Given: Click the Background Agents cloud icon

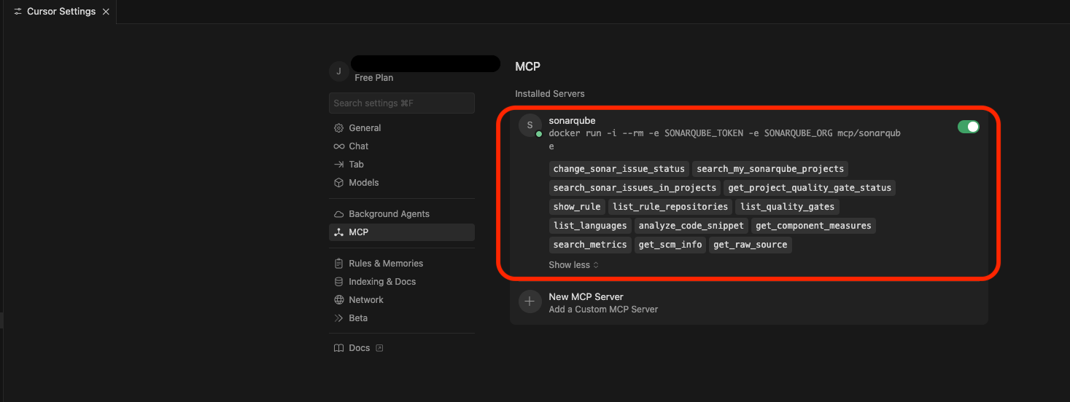Looking at the screenshot, I should coord(338,214).
